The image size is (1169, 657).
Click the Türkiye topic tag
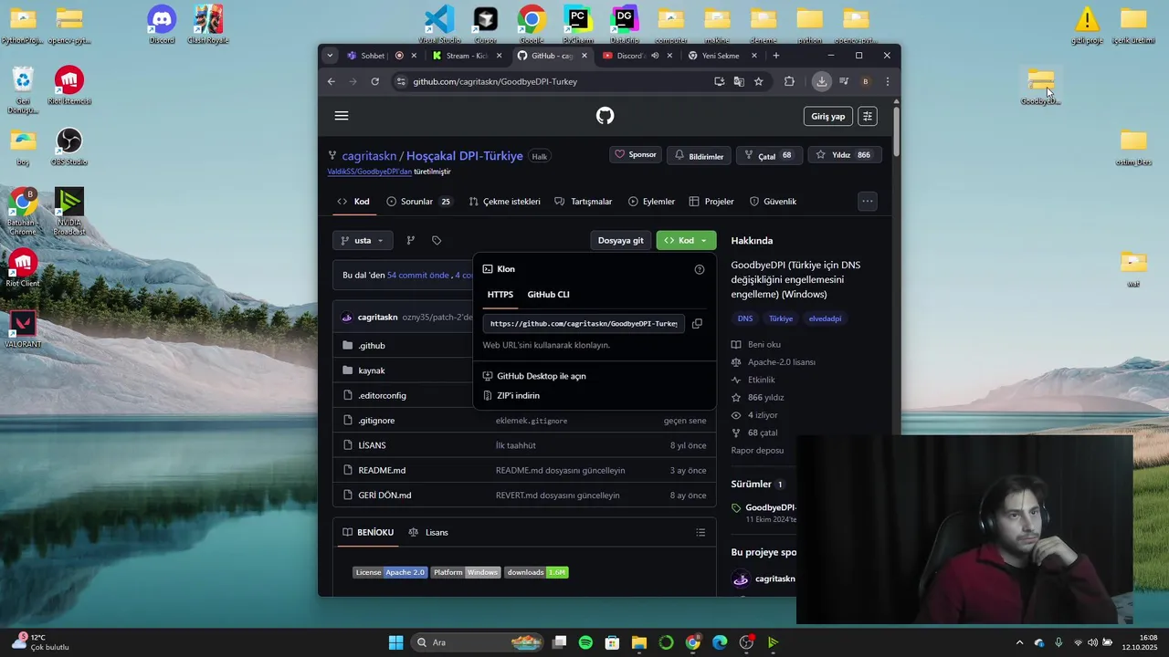tap(781, 319)
